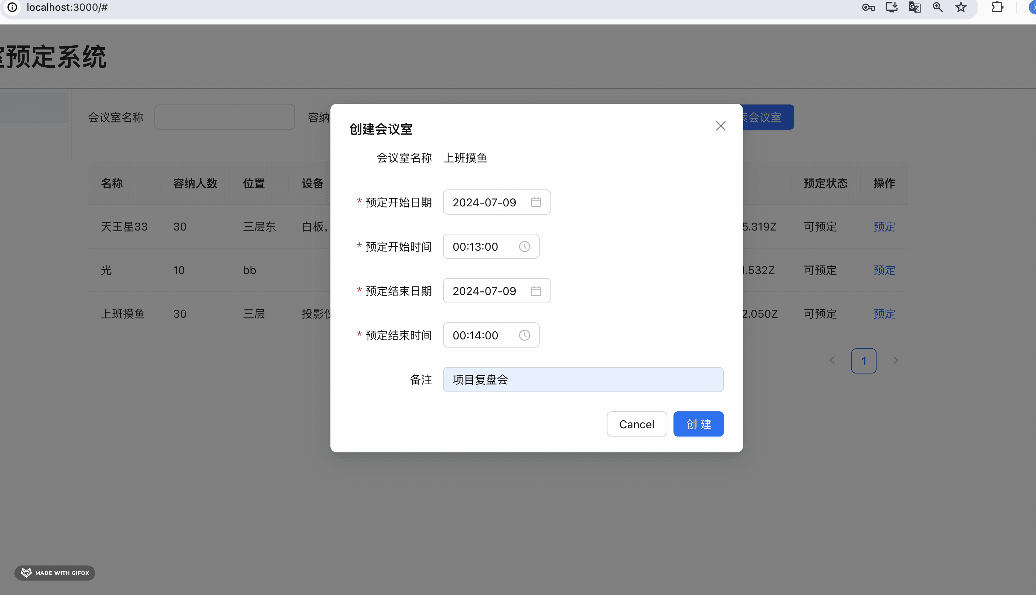Focus the 备注 text field
The height and width of the screenshot is (595, 1036).
[583, 380]
